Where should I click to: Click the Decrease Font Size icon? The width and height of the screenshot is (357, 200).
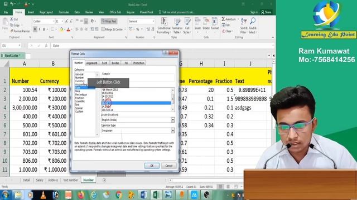coord(71,21)
